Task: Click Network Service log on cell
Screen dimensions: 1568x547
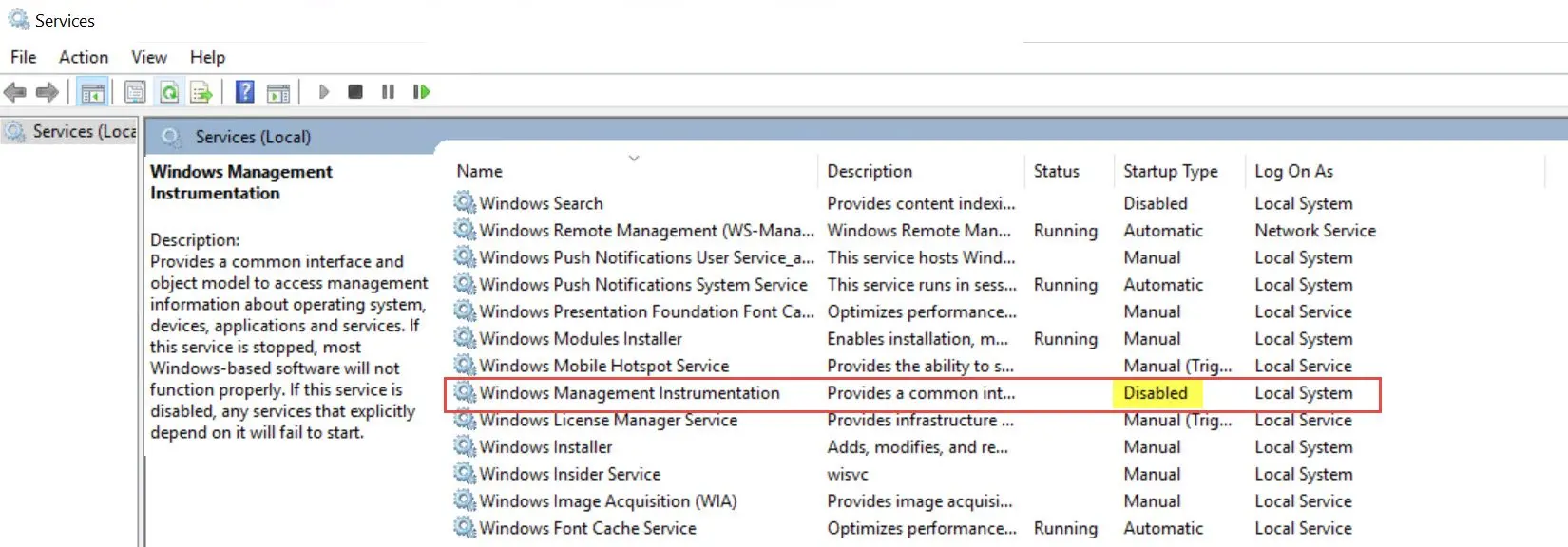Action: click(x=1315, y=231)
